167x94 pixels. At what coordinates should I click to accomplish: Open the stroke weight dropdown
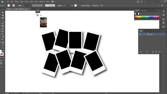[x=30, y=5]
